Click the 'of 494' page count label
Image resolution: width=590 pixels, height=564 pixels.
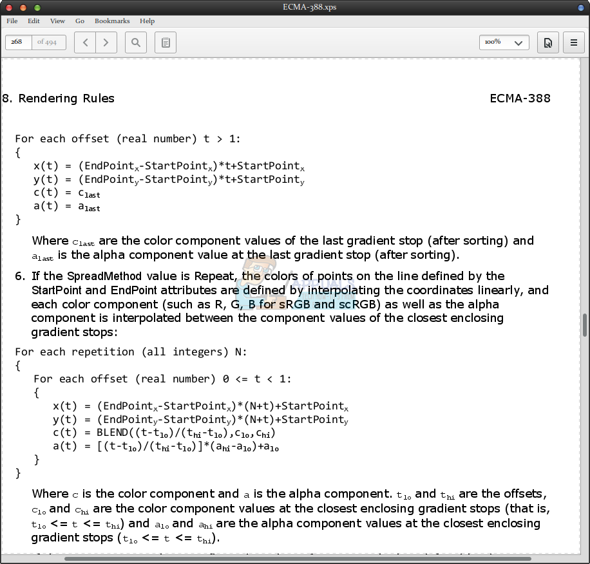[47, 42]
